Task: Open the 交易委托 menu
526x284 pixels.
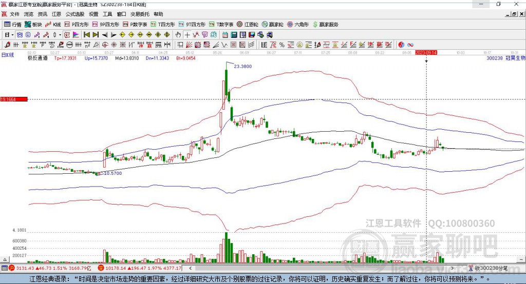Action: click(140, 14)
